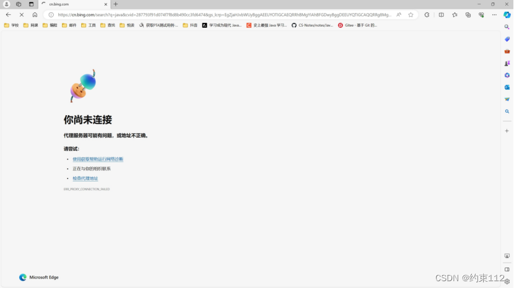Close the cn.bing.com tab
Viewport: 514px width, 288px height.
(x=105, y=4)
